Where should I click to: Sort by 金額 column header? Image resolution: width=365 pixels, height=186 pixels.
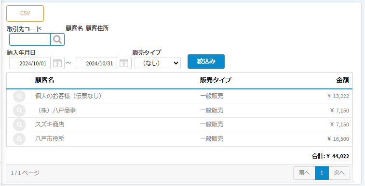[342, 80]
